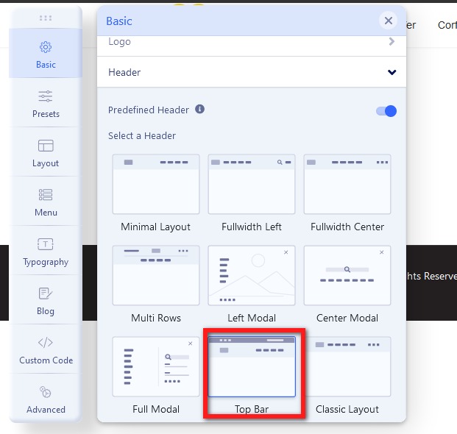The height and width of the screenshot is (434, 457).
Task: Go to Typography settings
Action: (x=46, y=250)
